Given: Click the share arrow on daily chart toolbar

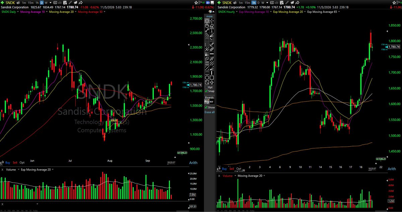Looking at the screenshot, I should (x=81, y=3).
